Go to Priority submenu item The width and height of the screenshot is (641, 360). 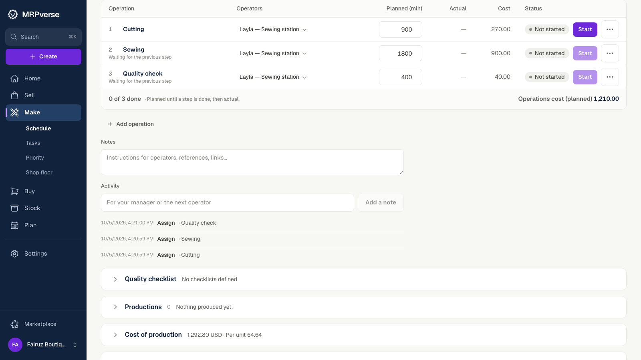pos(35,158)
